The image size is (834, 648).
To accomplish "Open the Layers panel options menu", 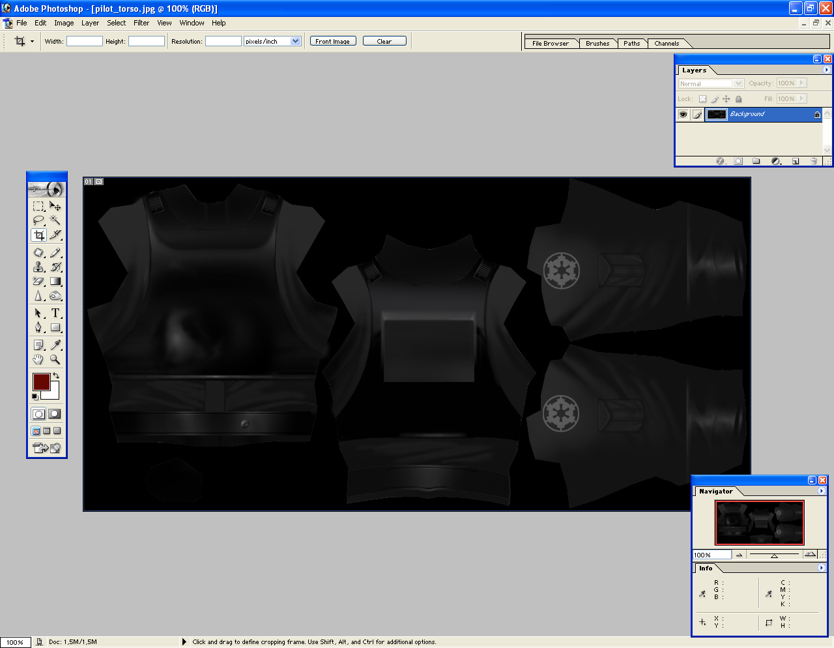I will point(827,70).
